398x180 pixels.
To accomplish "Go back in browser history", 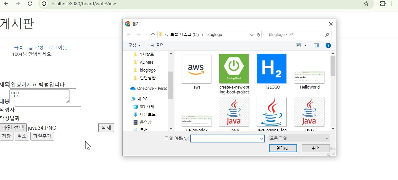I will coord(6,4).
